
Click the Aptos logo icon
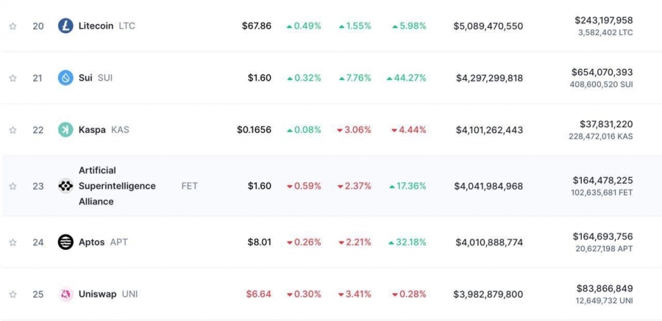(65, 242)
